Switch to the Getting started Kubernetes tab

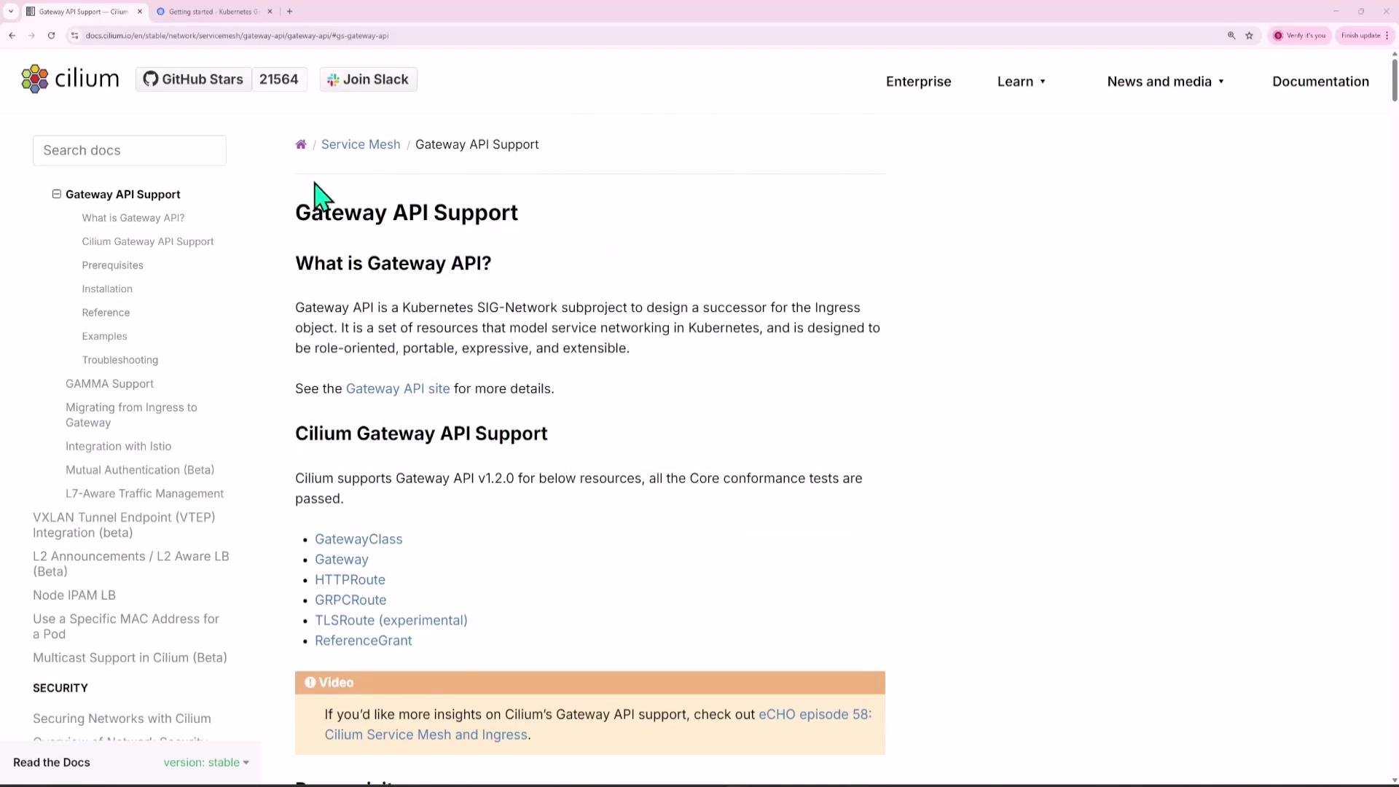pos(213,12)
